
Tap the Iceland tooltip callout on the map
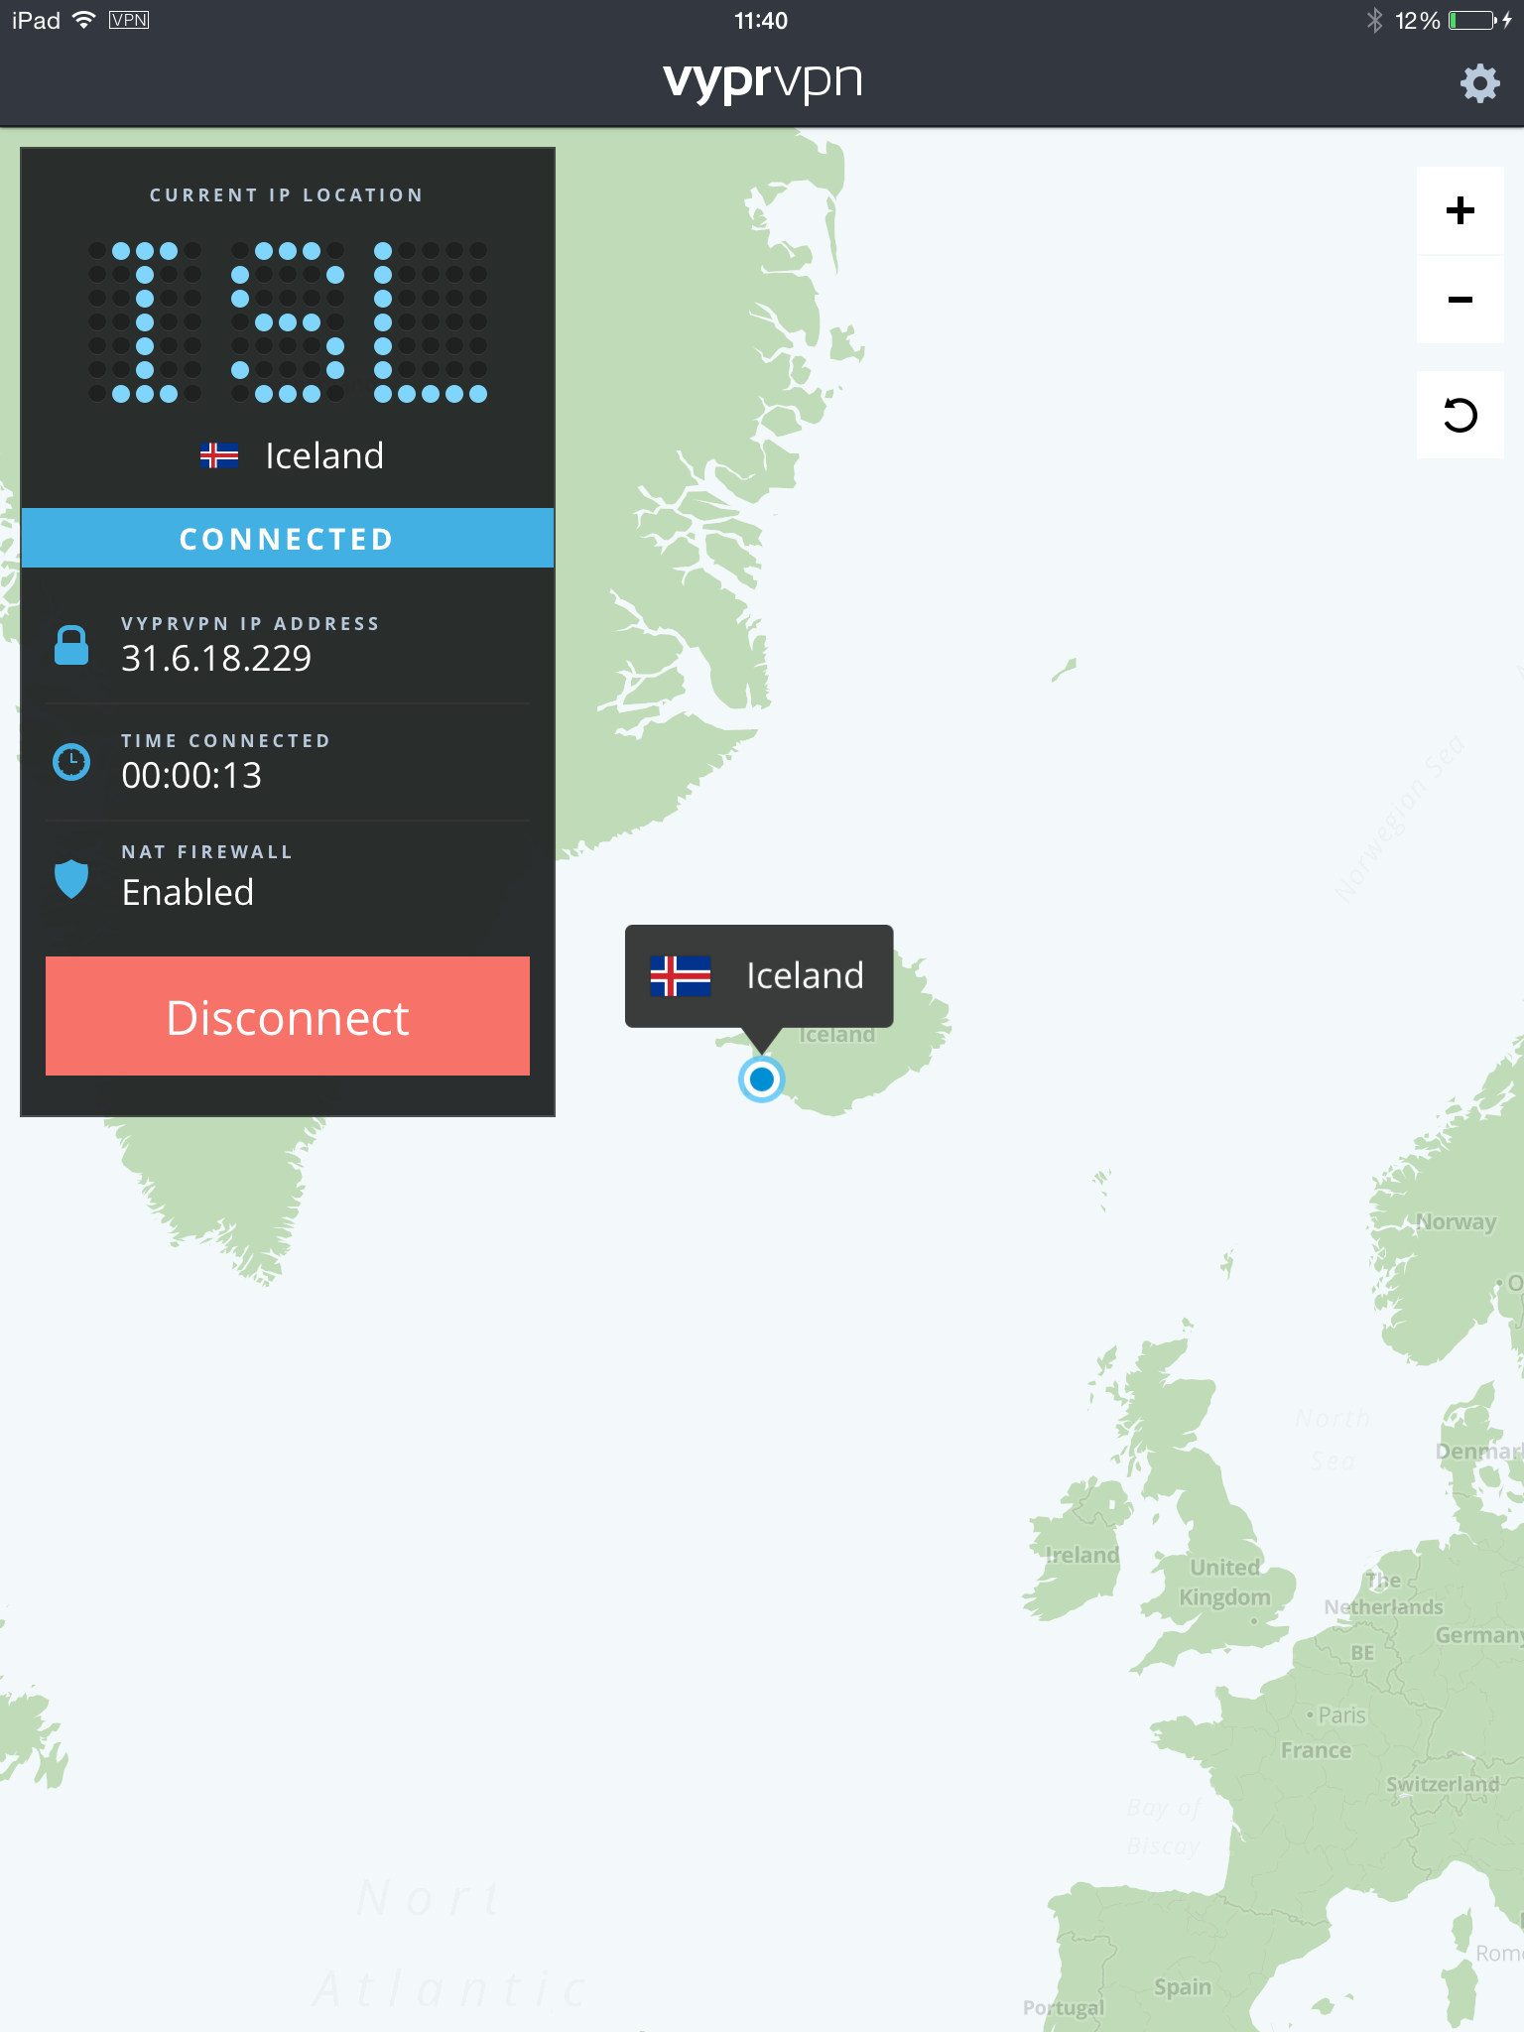coord(759,976)
